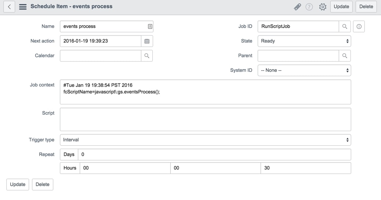Open help using the question mark icon
381x200 pixels.
click(309, 7)
